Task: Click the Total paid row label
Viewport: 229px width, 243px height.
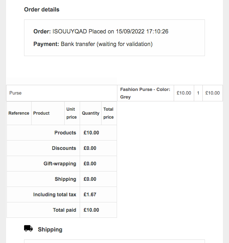Action: click(65, 210)
